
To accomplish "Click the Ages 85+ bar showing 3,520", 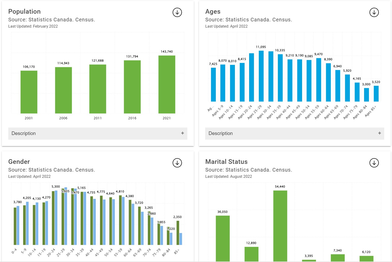I will [x=376, y=94].
